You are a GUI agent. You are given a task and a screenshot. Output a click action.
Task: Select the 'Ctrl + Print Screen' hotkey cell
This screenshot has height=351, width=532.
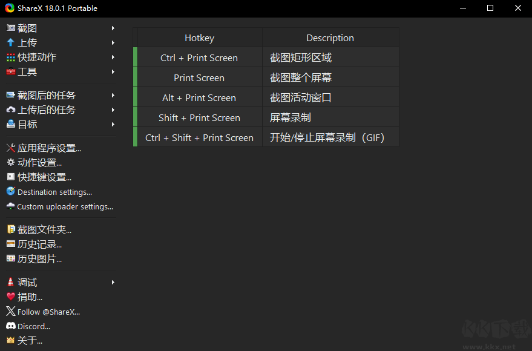(x=200, y=57)
